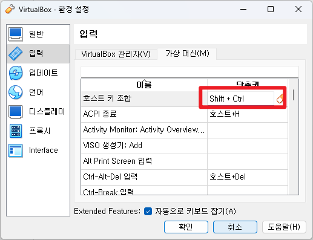
Task: Click shortcut cell for Activity Monitor row
Action: [248, 130]
